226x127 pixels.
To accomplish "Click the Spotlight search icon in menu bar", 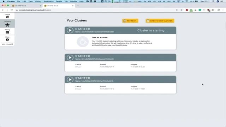I will click(213, 1).
